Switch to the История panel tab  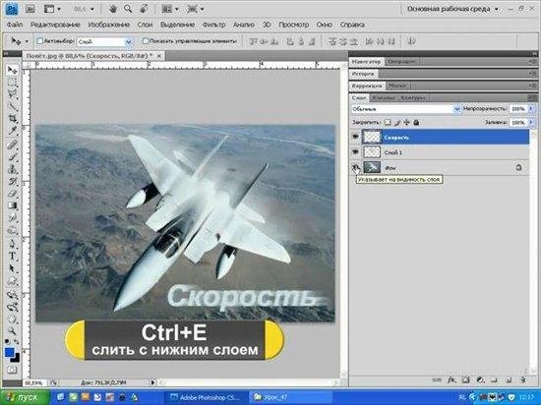(x=363, y=74)
